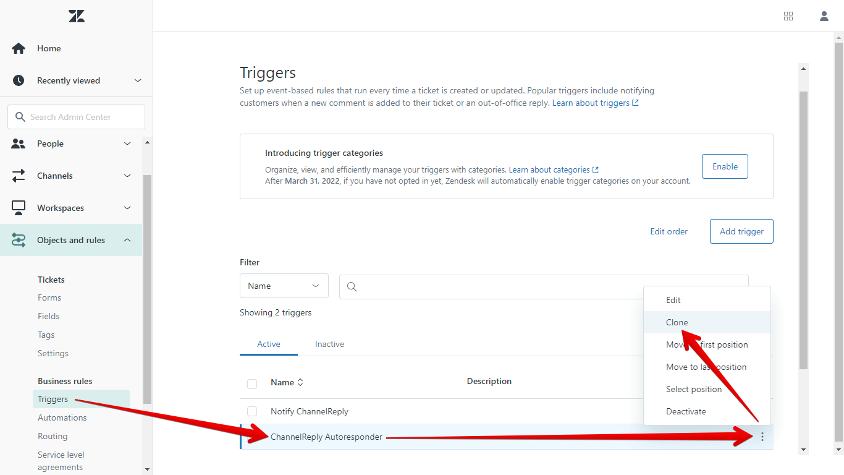The width and height of the screenshot is (844, 475).
Task: Click the magnifier icon in trigger filter
Action: (x=352, y=287)
